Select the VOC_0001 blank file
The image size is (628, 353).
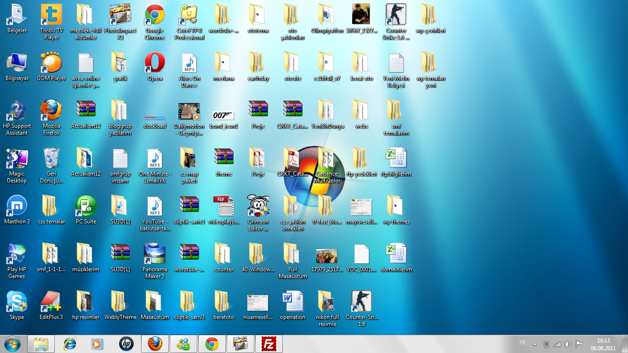362,257
